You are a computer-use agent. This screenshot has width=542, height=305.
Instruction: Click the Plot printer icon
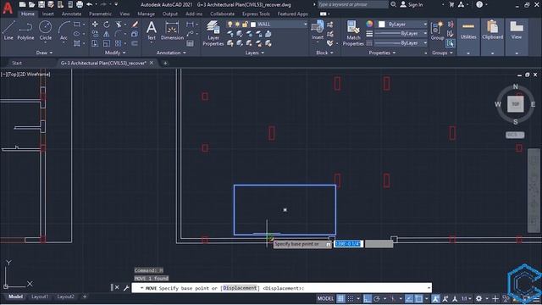point(80,4)
